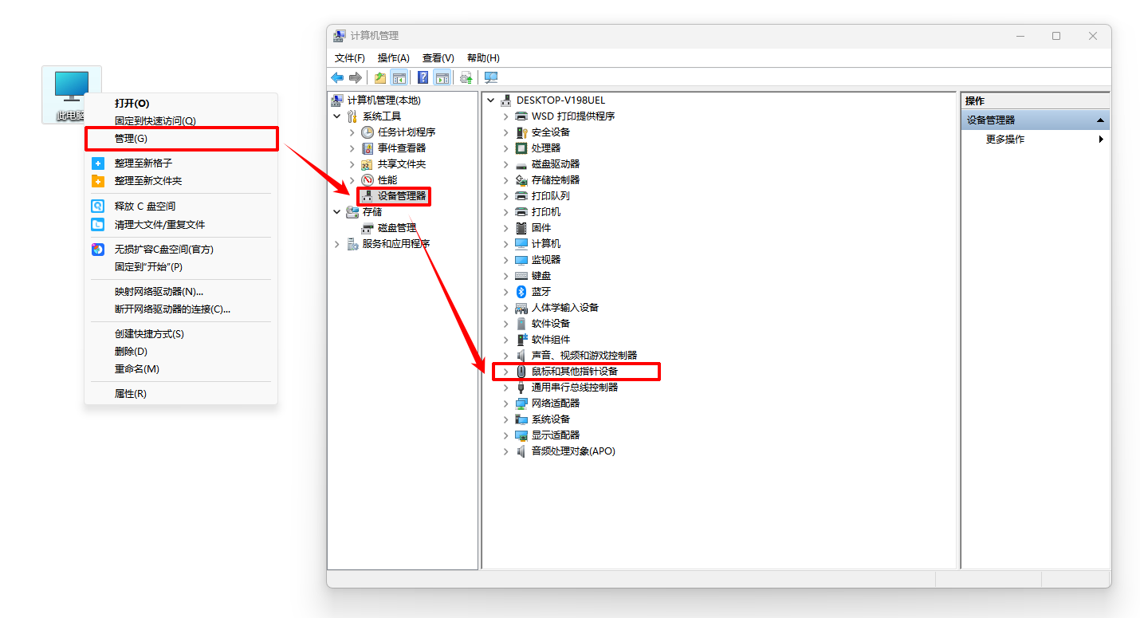Choose 清理大文件/重复文件 in context menu
The height and width of the screenshot is (618, 1140).
(181, 224)
